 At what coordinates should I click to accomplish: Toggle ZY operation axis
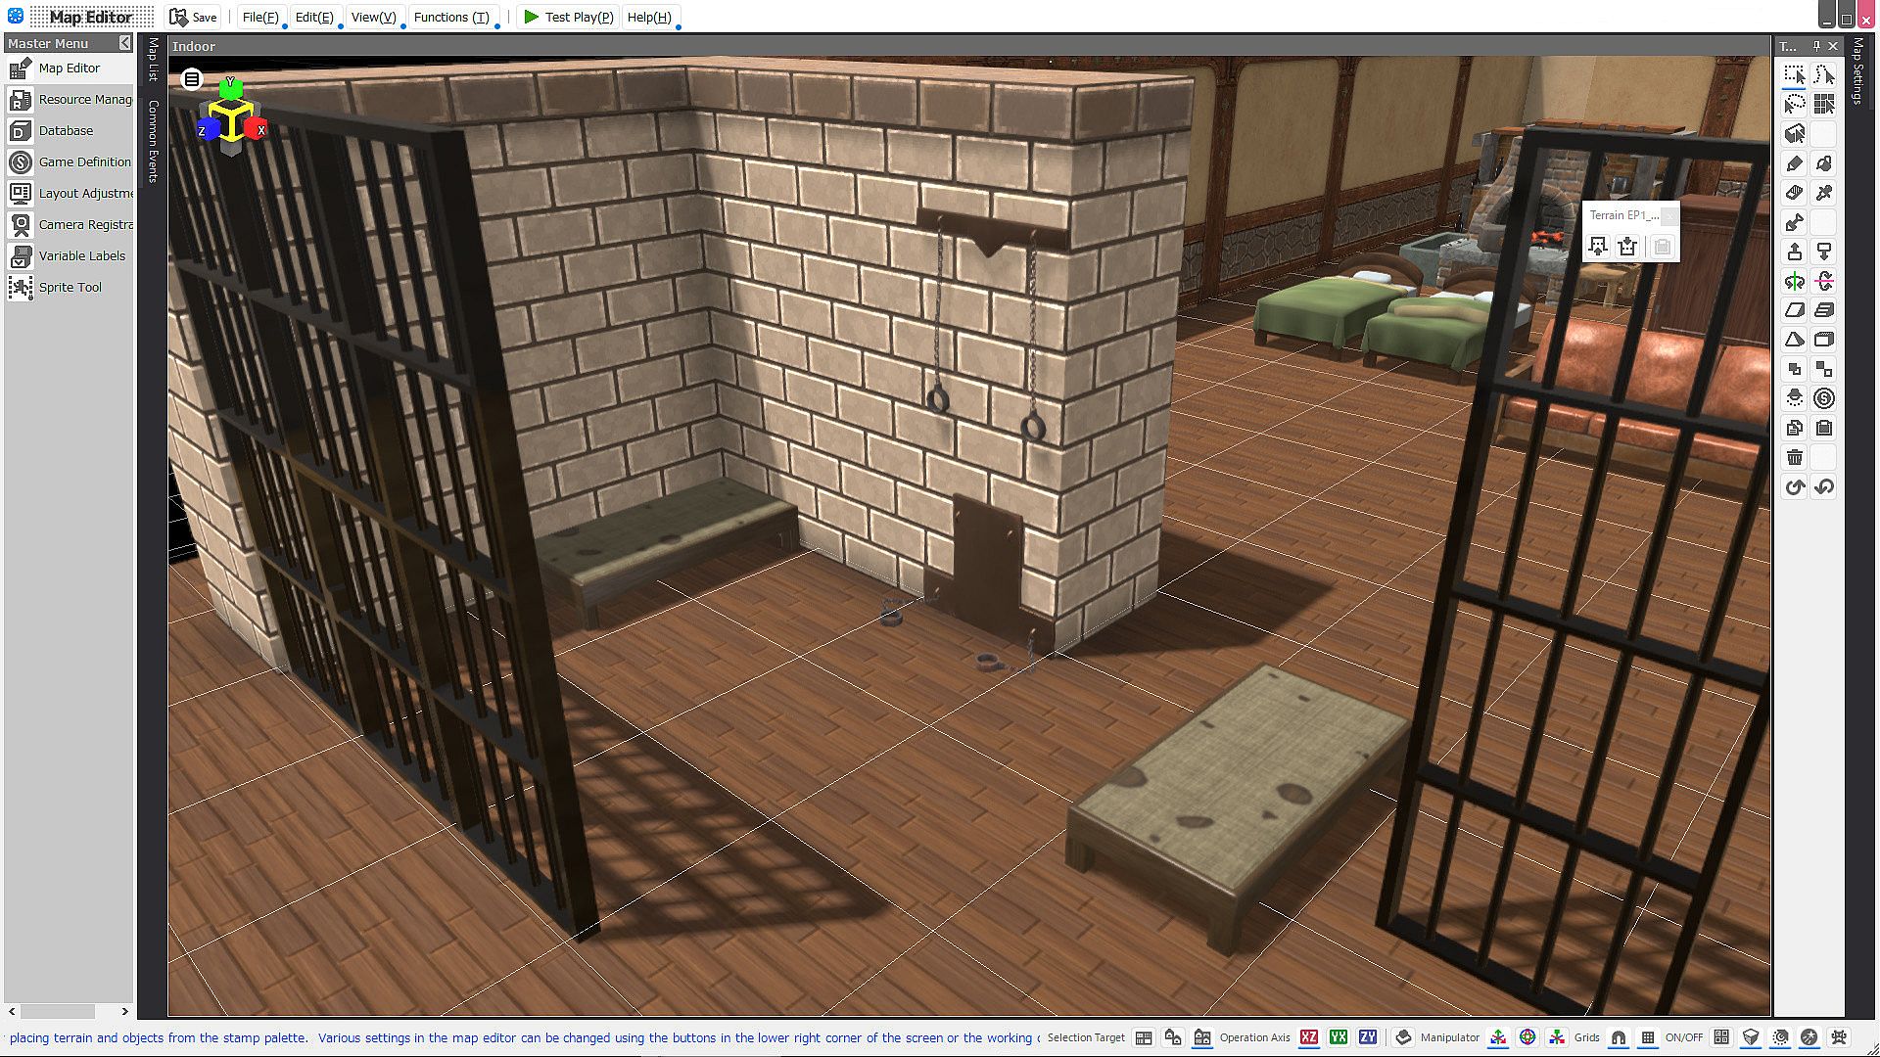point(1368,1037)
